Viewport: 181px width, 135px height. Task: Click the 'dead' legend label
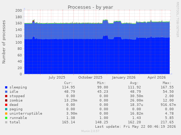pyautogui.click(x=14, y=105)
